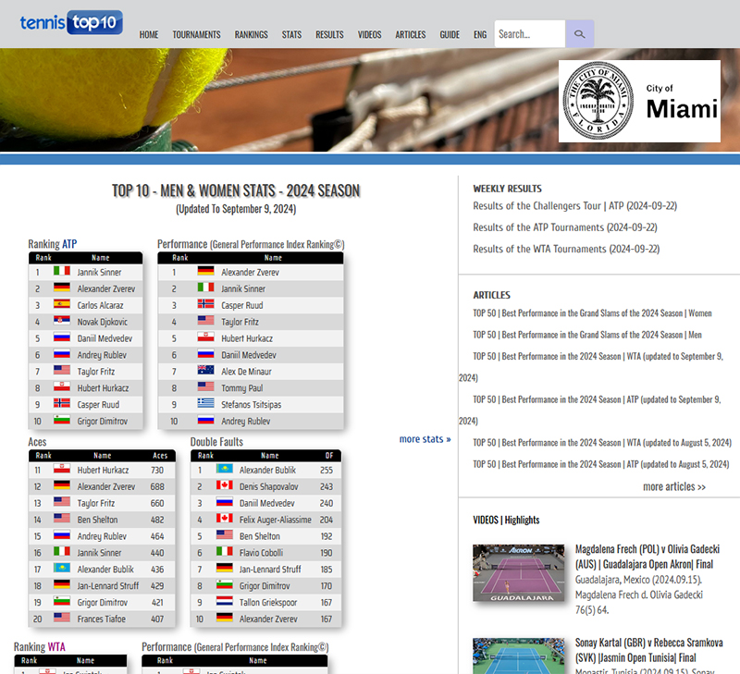Click the name "Frances Tiafoe" in Aces table
The width and height of the screenshot is (740, 674).
pyautogui.click(x=102, y=619)
